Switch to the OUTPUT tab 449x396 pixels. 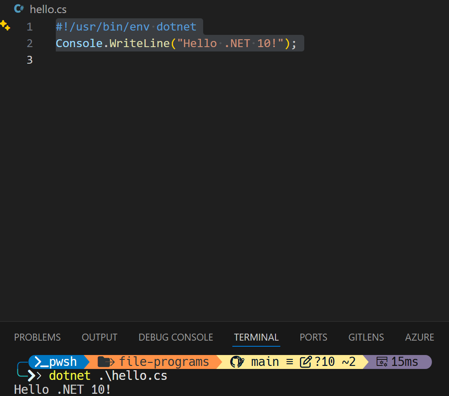tap(99, 337)
